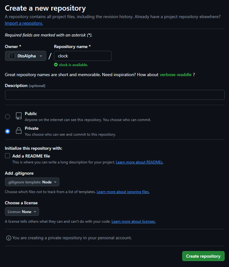229x267 pixels.
Task: Click the info icon in the private repository notice
Action: click(8, 238)
